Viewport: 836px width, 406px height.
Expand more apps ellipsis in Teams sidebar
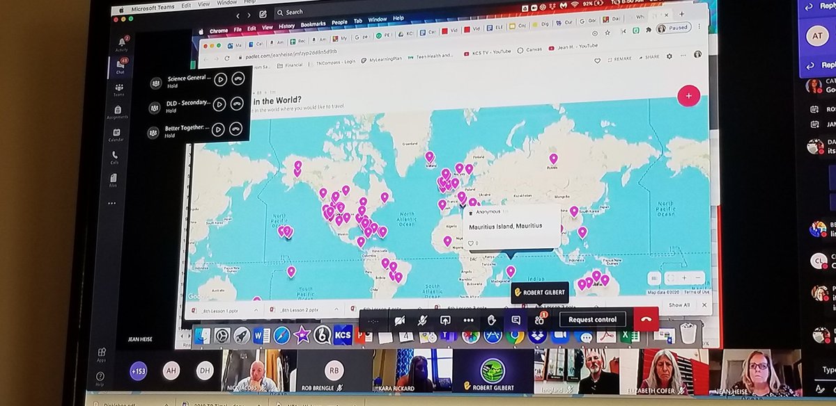(x=111, y=203)
